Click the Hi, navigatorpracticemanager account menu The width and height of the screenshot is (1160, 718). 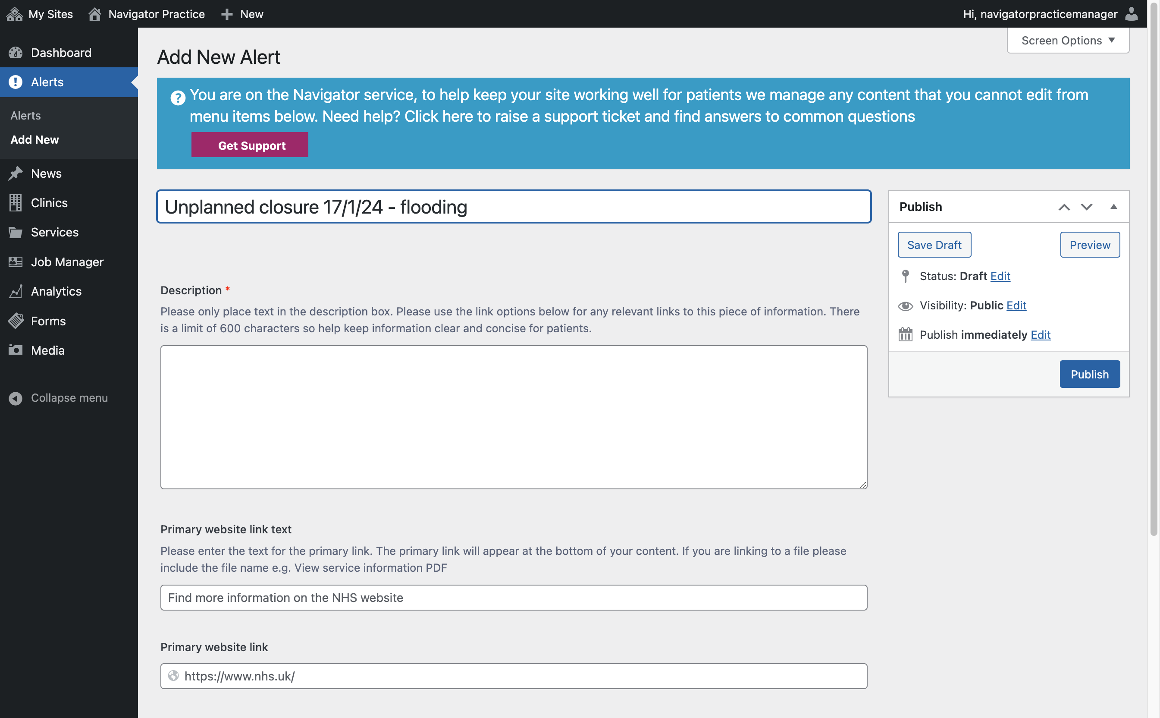[x=1050, y=14]
